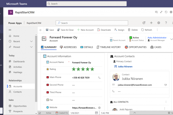
Task: Click the Microsoft Teams search bar
Action: pyautogui.click(x=86, y=4)
